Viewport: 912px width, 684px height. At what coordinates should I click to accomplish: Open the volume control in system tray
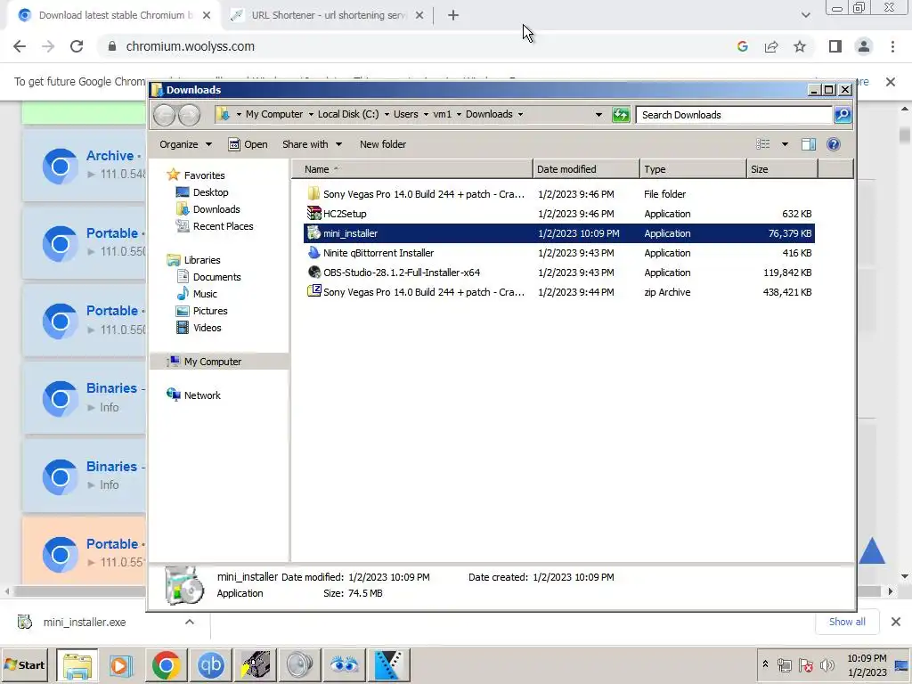tap(826, 664)
